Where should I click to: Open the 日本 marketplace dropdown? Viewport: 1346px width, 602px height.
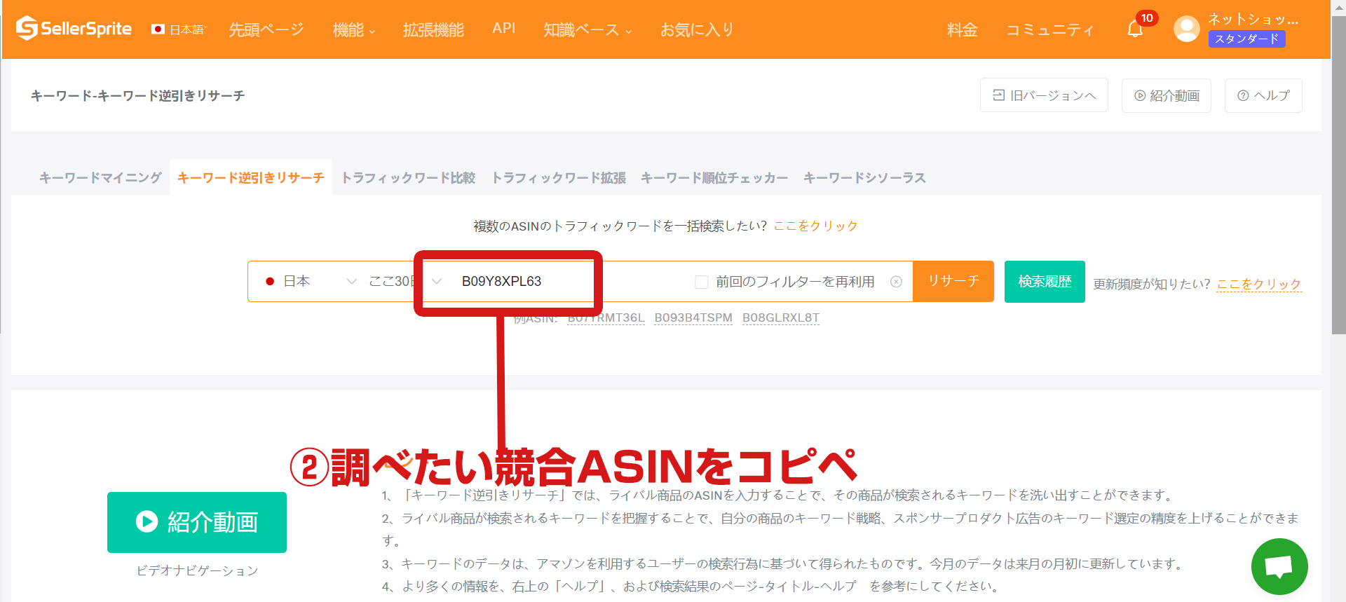[311, 281]
